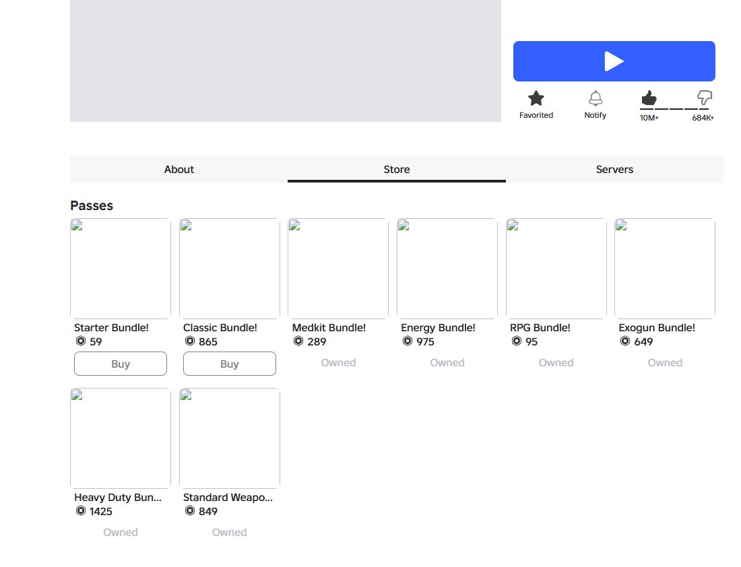Click Robux icon beside price 289
741x567 pixels.
(298, 341)
